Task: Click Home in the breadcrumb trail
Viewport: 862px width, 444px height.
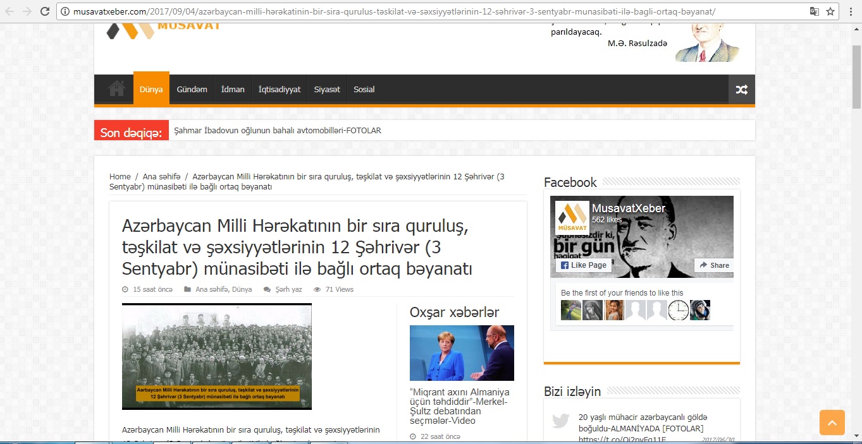Action: (120, 177)
